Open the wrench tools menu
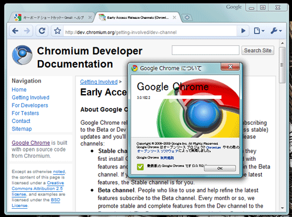The image size is (292, 217). coord(276,31)
